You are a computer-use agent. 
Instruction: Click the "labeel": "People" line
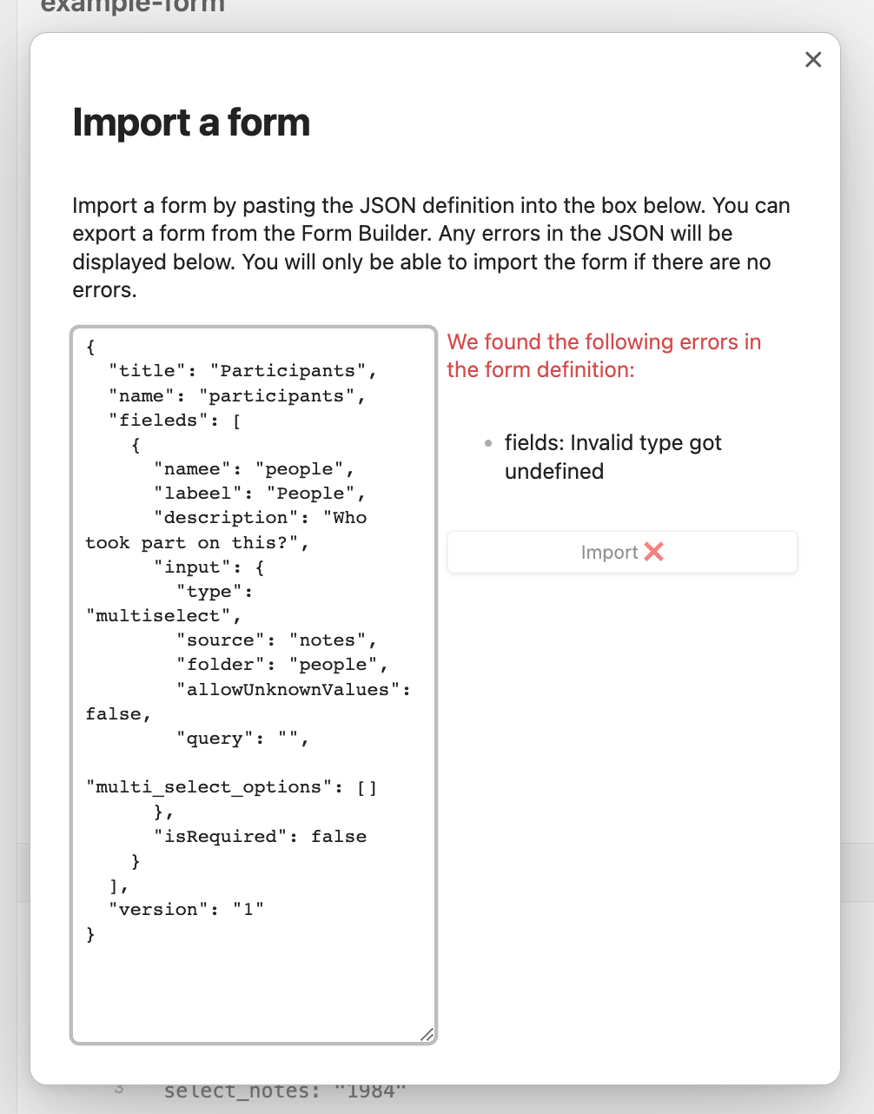(x=260, y=494)
